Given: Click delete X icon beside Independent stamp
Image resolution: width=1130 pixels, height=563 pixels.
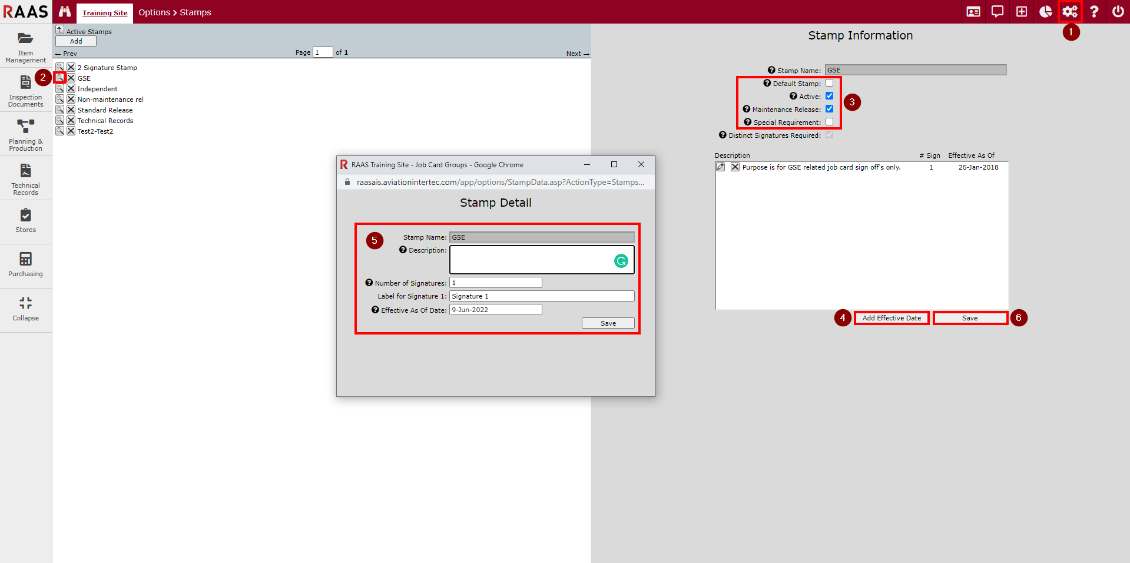Looking at the screenshot, I should pos(71,89).
